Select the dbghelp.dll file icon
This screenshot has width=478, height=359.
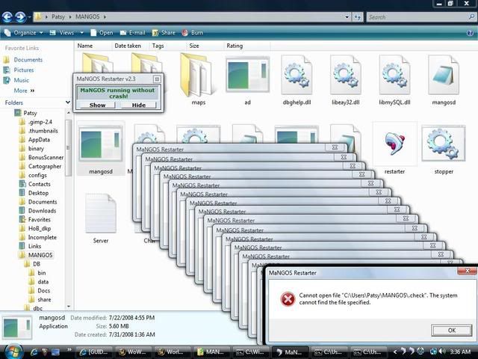click(297, 75)
